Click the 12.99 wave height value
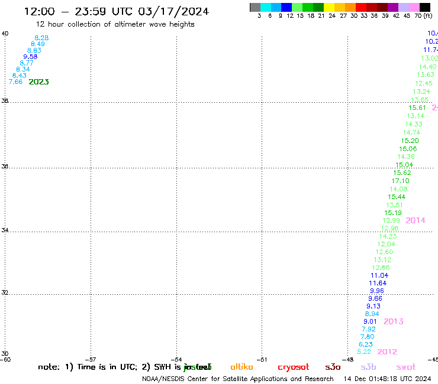The height and width of the screenshot is (384, 438). click(391, 220)
